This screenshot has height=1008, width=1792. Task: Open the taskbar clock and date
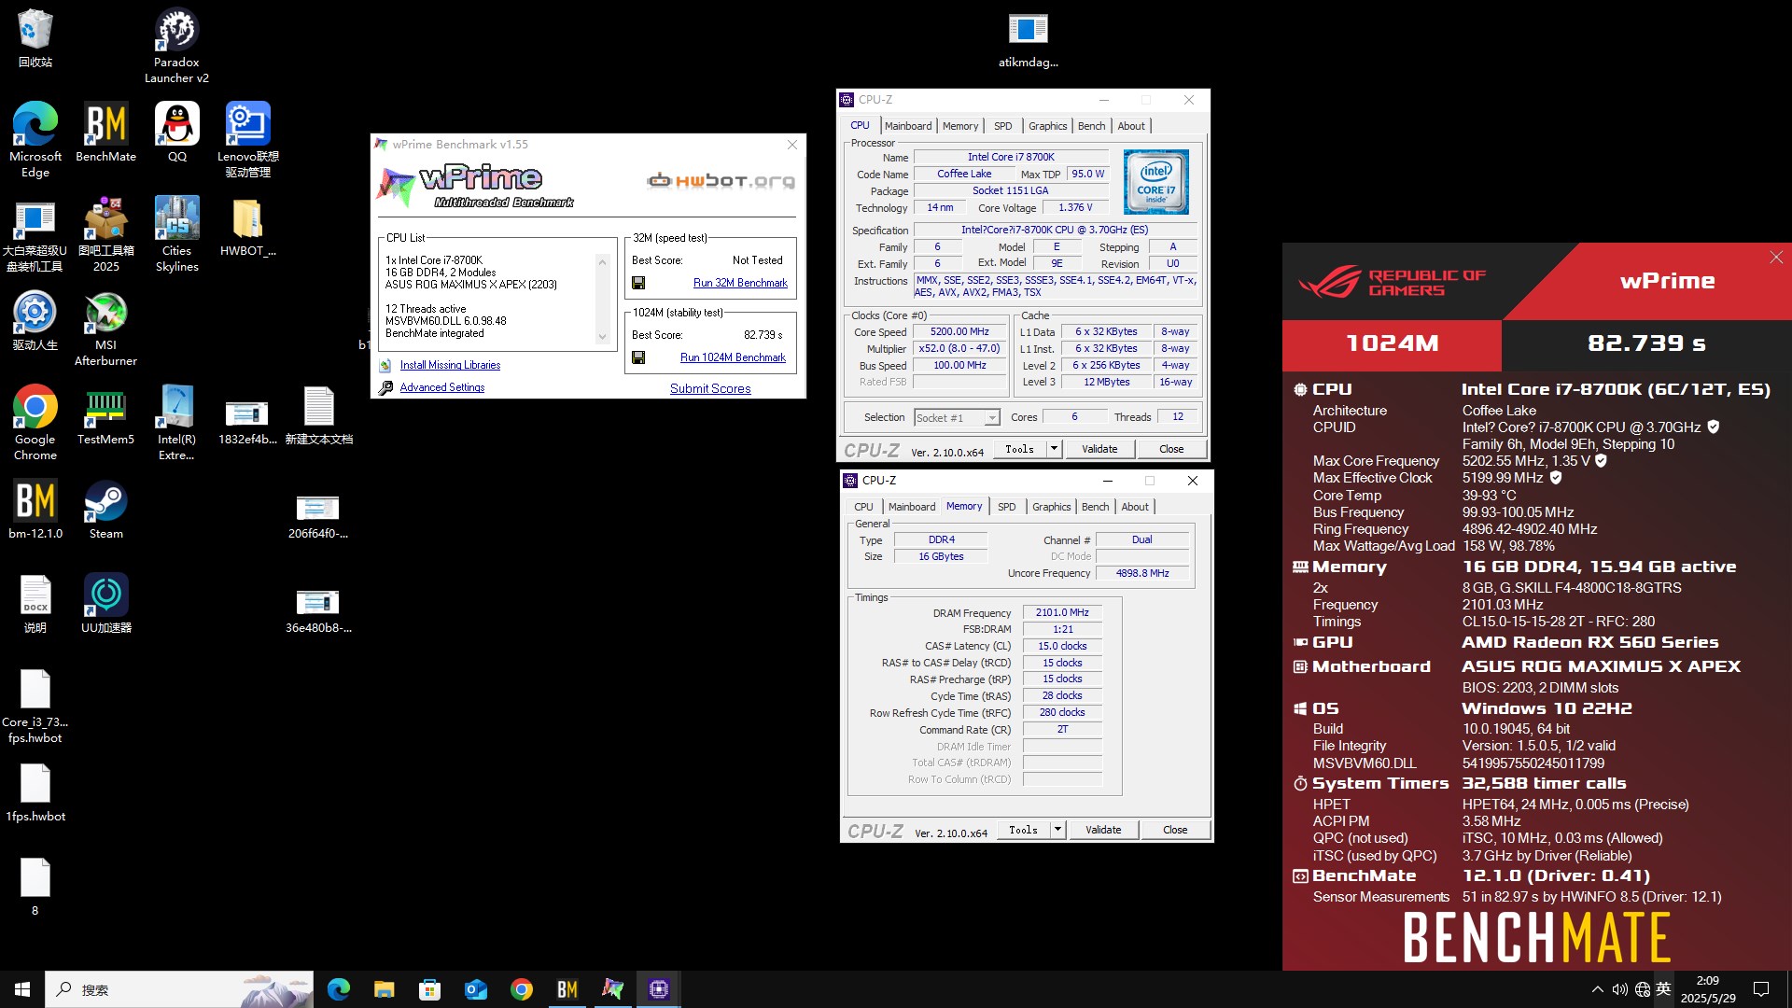coord(1708,989)
